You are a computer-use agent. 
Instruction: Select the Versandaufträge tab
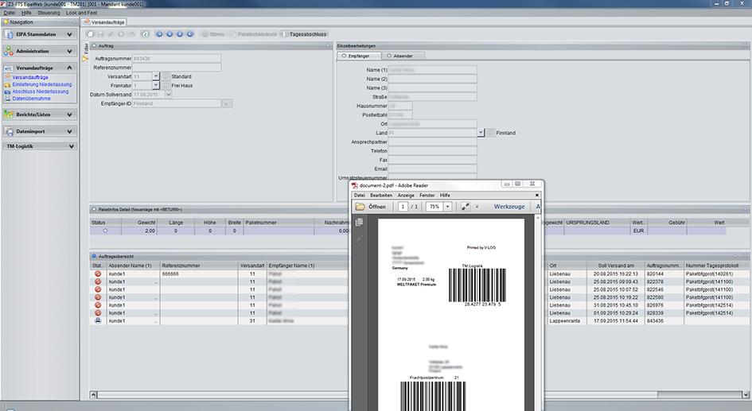pyautogui.click(x=104, y=22)
